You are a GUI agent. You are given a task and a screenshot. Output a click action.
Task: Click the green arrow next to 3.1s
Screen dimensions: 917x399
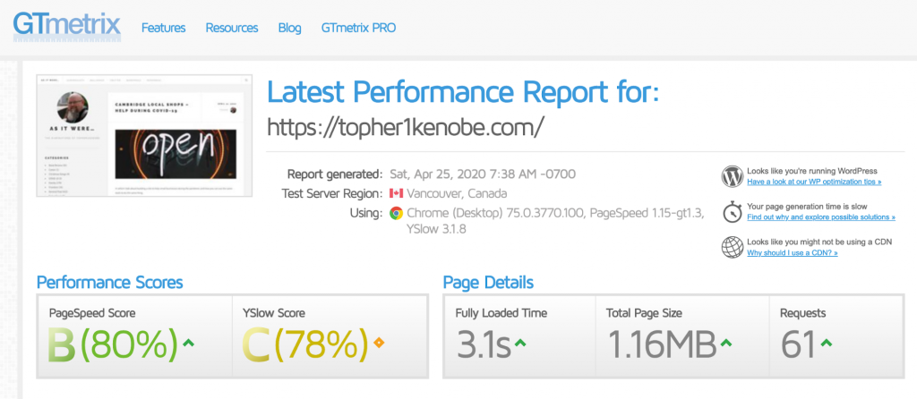tap(520, 343)
